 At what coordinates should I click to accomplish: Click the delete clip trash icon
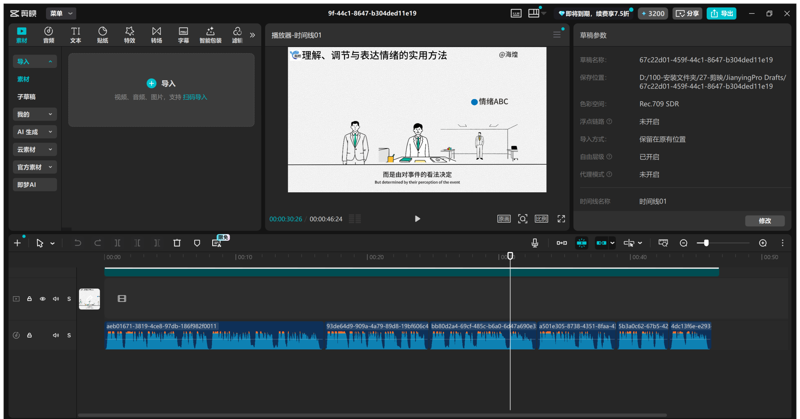(x=177, y=243)
